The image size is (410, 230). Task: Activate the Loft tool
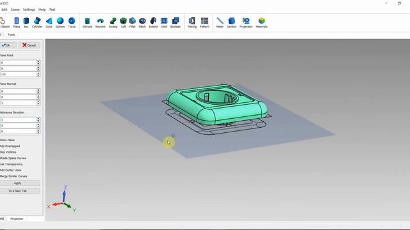pyautogui.click(x=123, y=22)
